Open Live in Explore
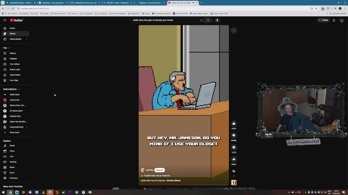The image size is (348, 195). [x=15, y=157]
